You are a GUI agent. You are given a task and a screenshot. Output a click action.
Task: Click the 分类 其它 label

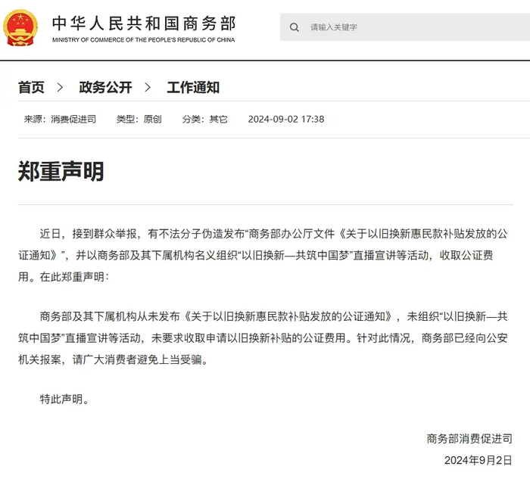pyautogui.click(x=204, y=119)
